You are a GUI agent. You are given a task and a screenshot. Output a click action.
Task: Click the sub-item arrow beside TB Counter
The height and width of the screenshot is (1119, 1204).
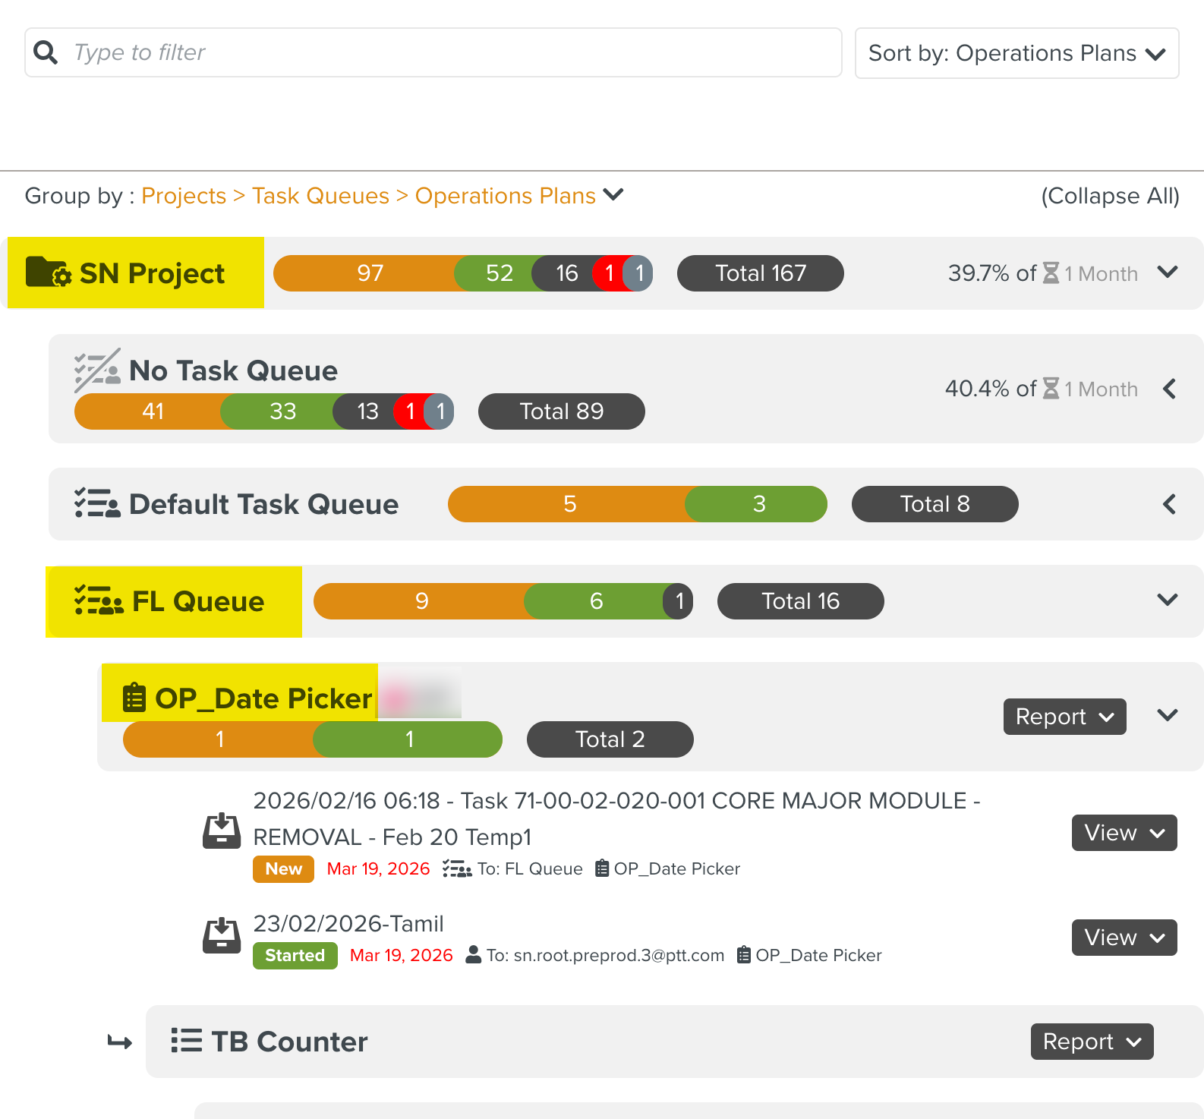pyautogui.click(x=120, y=1042)
